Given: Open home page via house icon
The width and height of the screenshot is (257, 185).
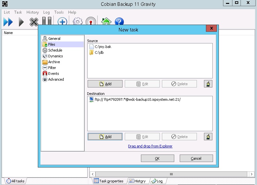Looking at the screenshot, I should 106,21.
